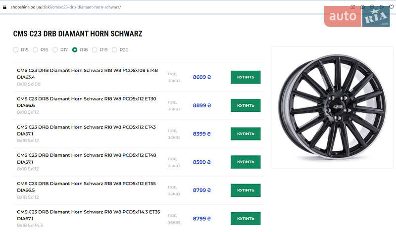Image resolution: width=396 pixels, height=232 pixels.
Task: Click the CMS C23 DRB DIAMANT HORN SCHWARZ heading
Action: 78,34
